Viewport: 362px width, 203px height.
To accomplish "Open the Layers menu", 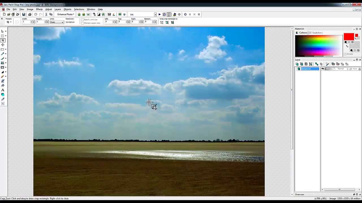I will [58, 9].
